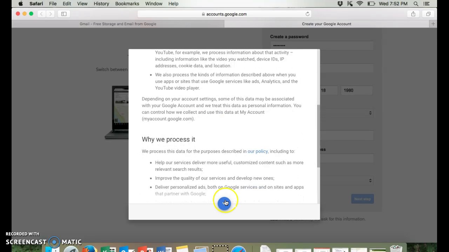Open Outlook from the Dock
449x252 pixels.
click(127, 249)
